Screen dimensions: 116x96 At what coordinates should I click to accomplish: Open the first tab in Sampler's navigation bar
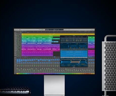66,37
